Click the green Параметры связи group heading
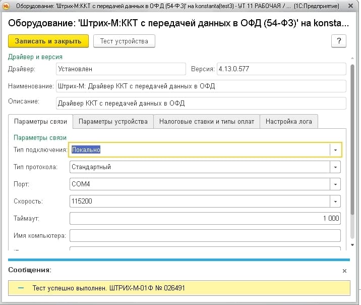The height and width of the screenshot is (305, 361). pyautogui.click(x=40, y=138)
